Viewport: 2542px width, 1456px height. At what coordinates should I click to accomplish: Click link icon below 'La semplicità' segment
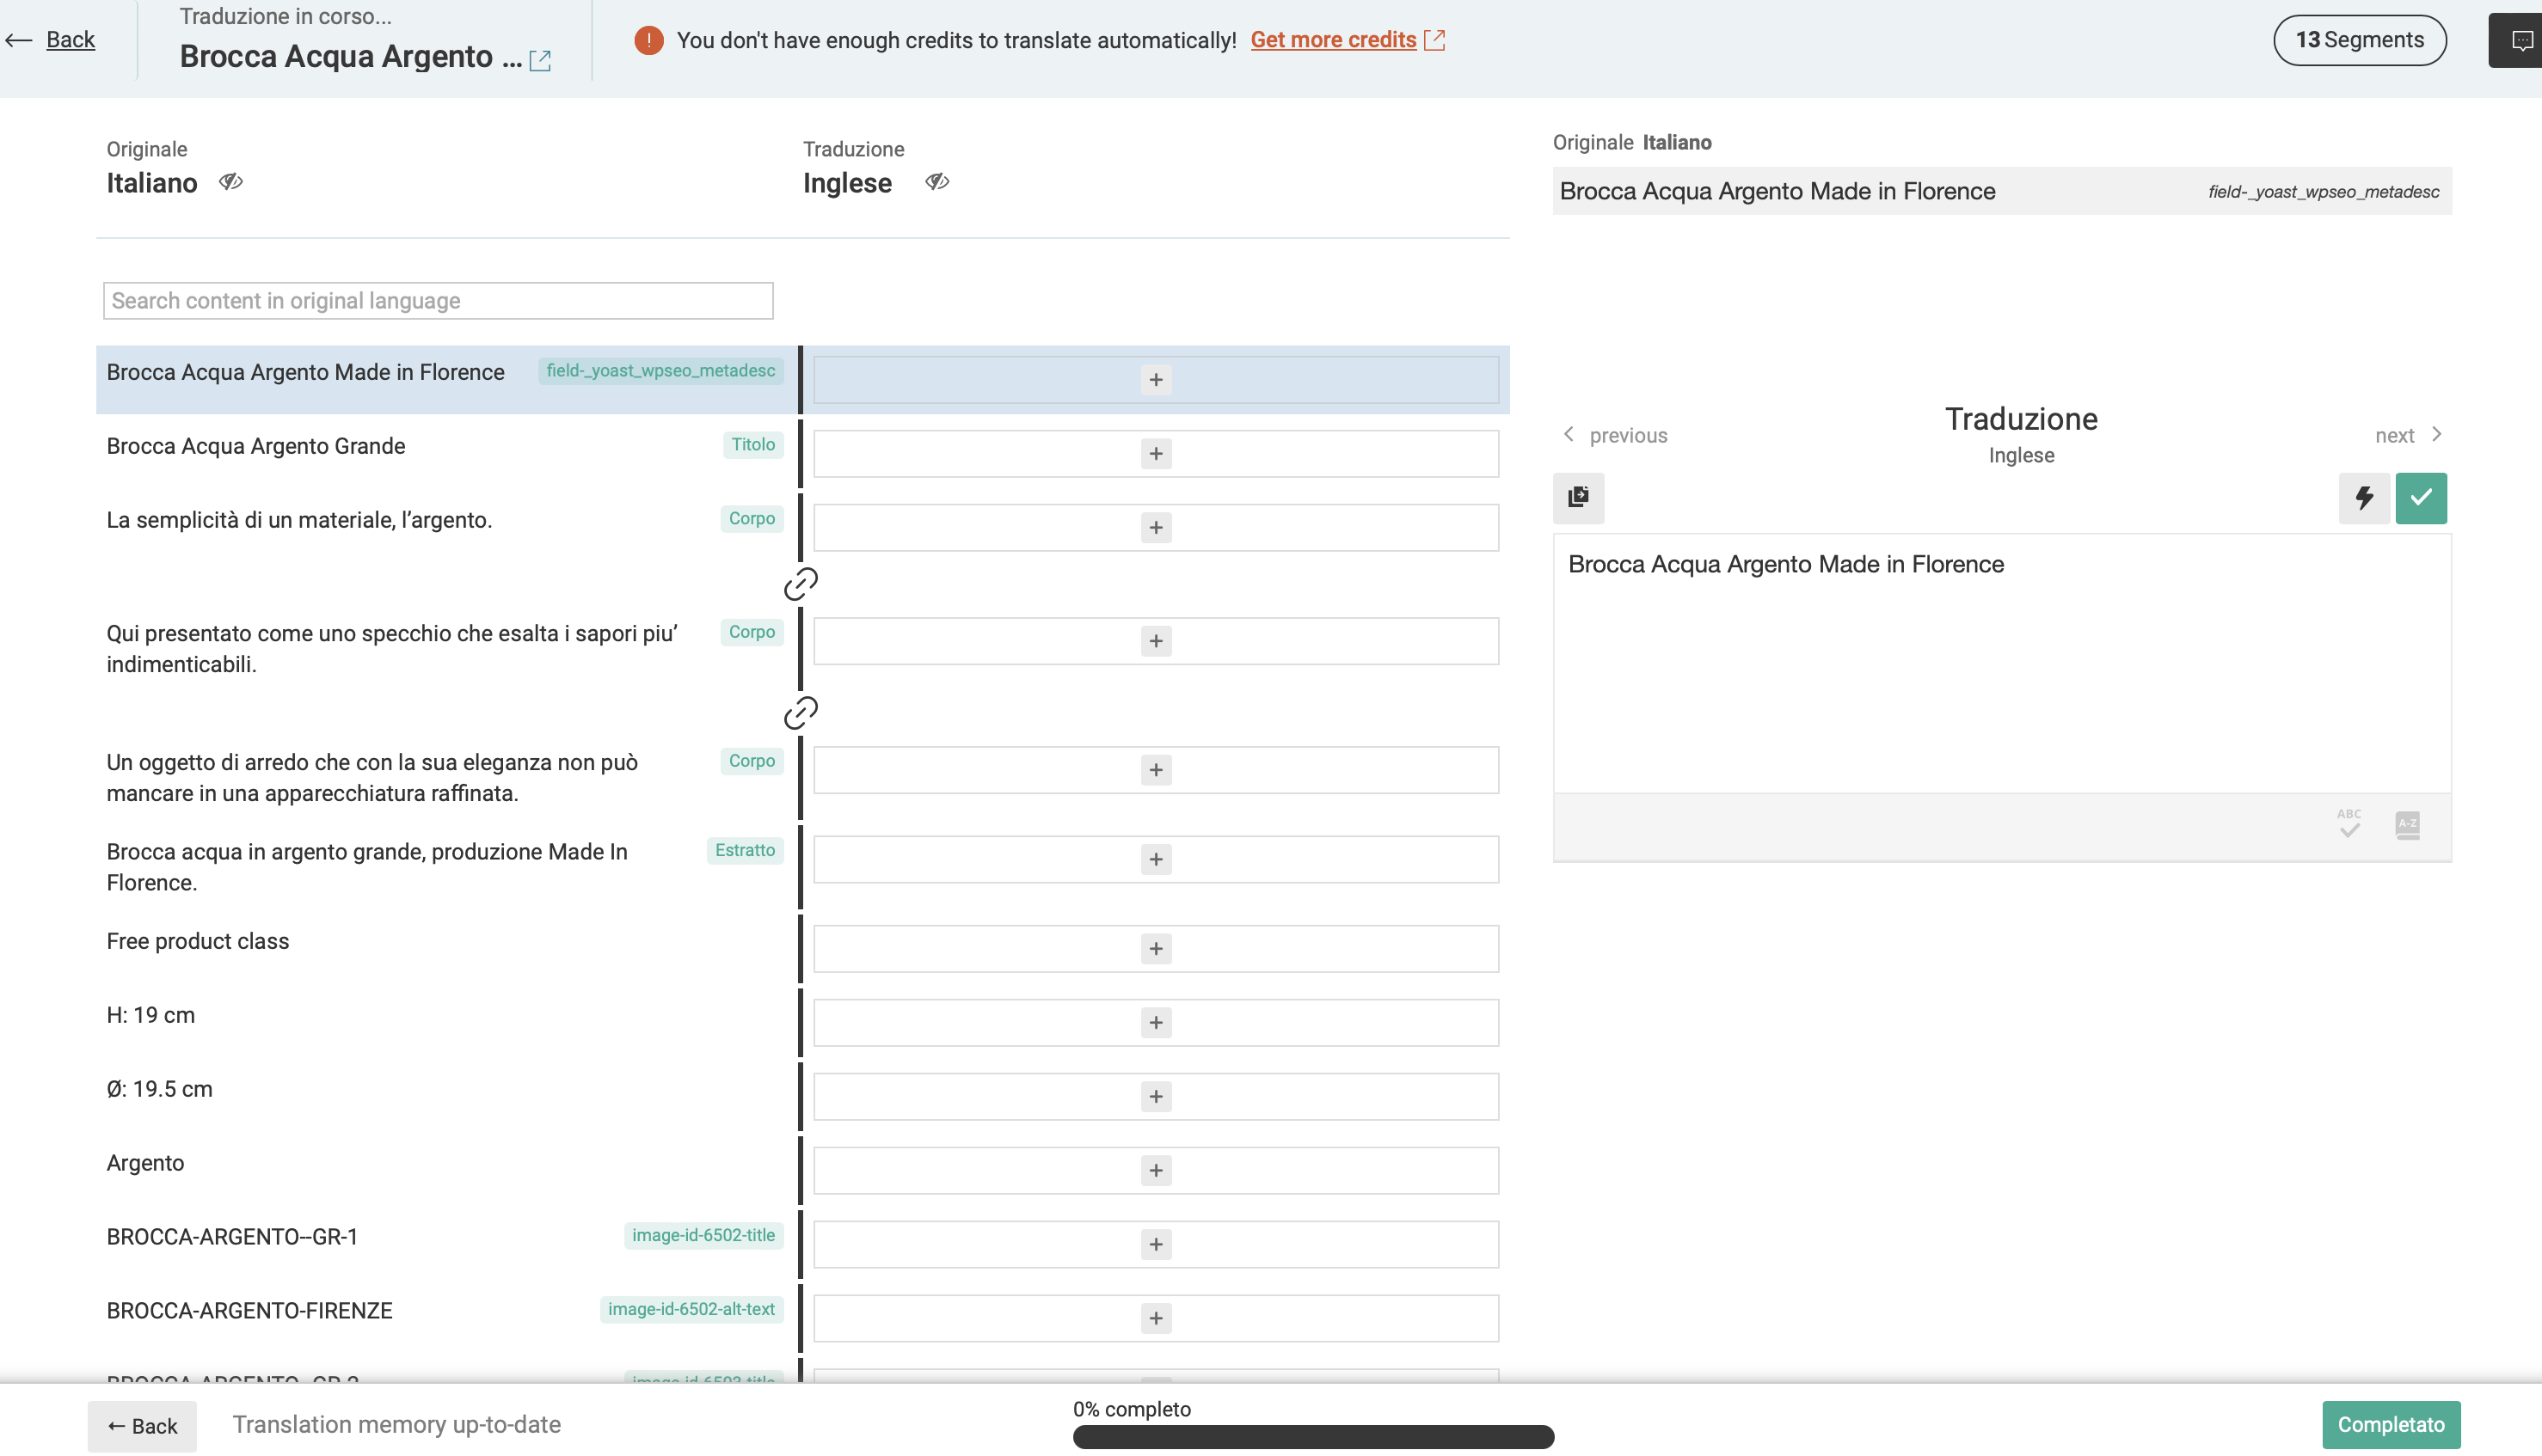pos(801,584)
